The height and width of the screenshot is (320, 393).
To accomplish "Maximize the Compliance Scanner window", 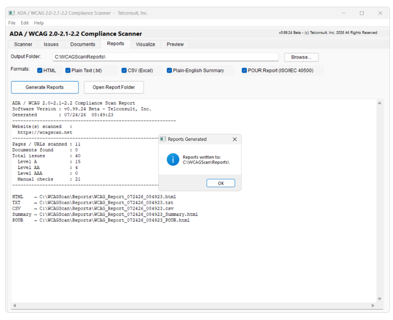I will [x=362, y=13].
